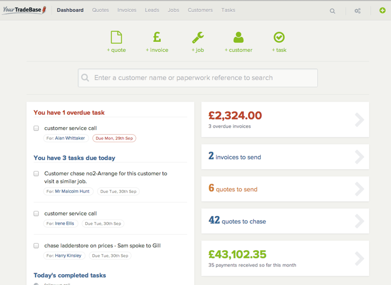Click the wrench job icon
This screenshot has height=285, width=391.
pos(198,37)
